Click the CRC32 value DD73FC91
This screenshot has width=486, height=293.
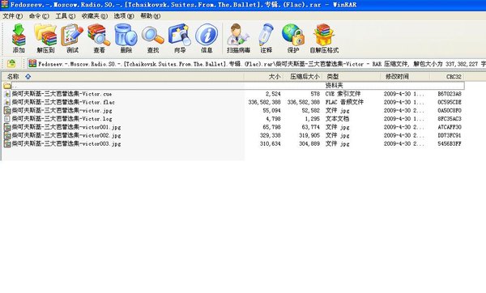tap(450, 136)
